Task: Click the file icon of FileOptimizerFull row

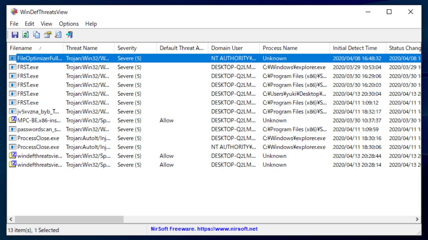Action: 12,58
